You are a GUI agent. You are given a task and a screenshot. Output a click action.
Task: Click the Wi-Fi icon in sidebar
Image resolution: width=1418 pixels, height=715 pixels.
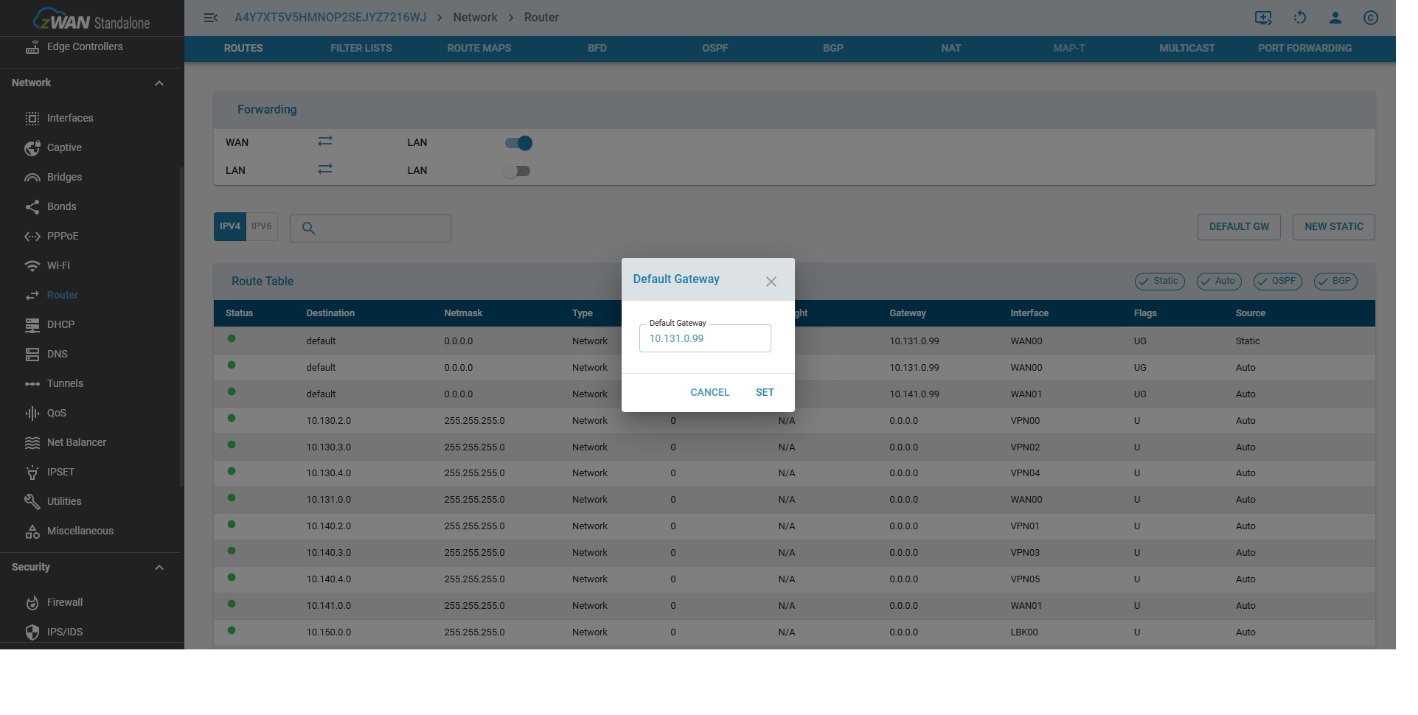(x=32, y=266)
